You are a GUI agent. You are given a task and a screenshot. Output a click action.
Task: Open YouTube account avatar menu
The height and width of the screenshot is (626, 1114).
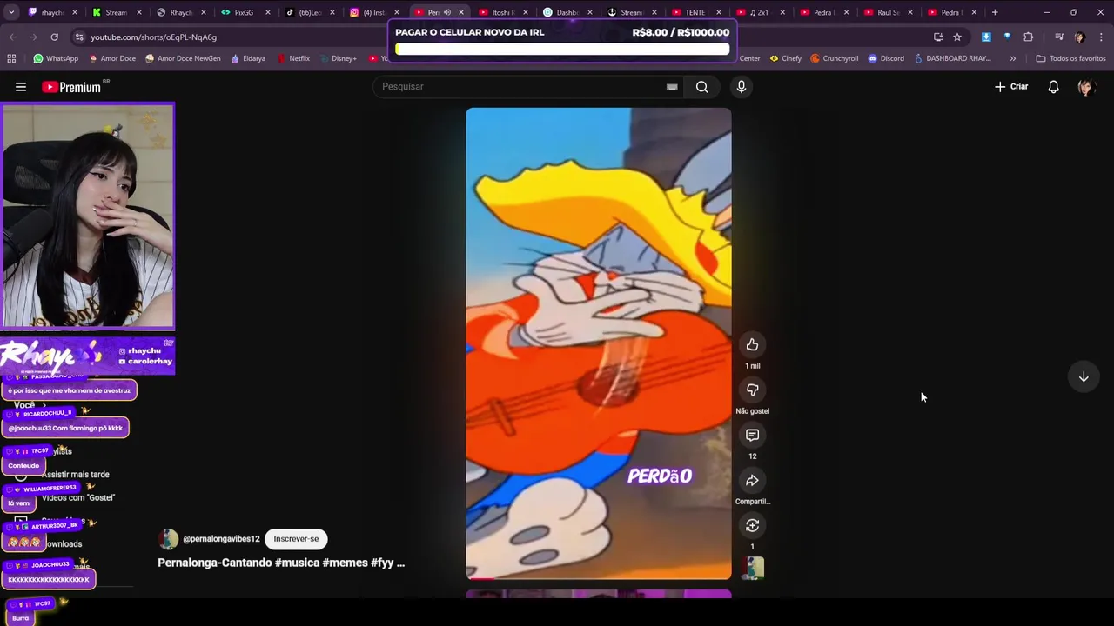1085,87
